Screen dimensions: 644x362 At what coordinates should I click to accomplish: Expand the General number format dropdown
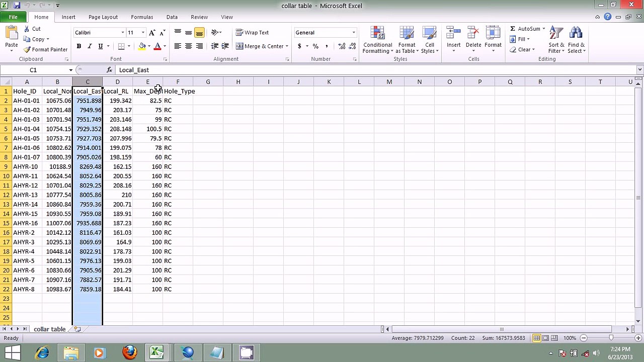tap(353, 33)
